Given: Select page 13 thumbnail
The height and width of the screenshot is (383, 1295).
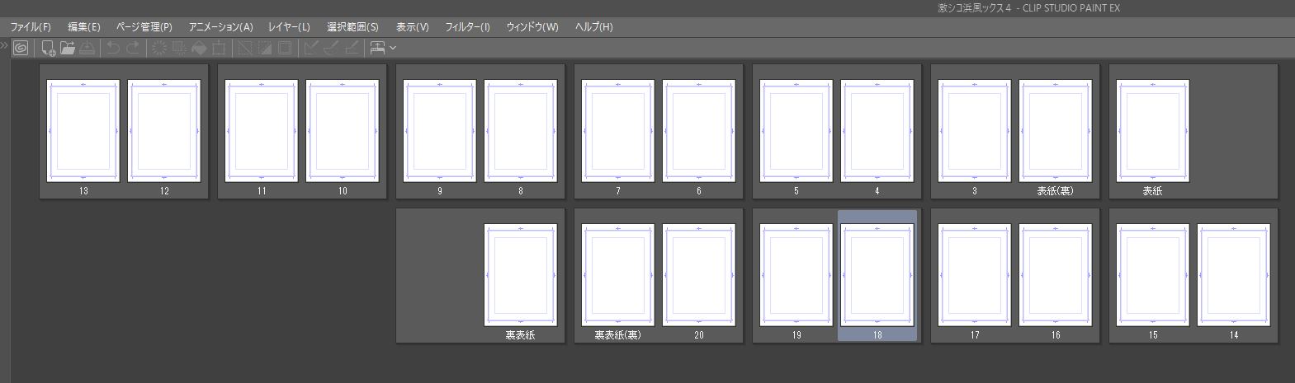Looking at the screenshot, I should (83, 131).
